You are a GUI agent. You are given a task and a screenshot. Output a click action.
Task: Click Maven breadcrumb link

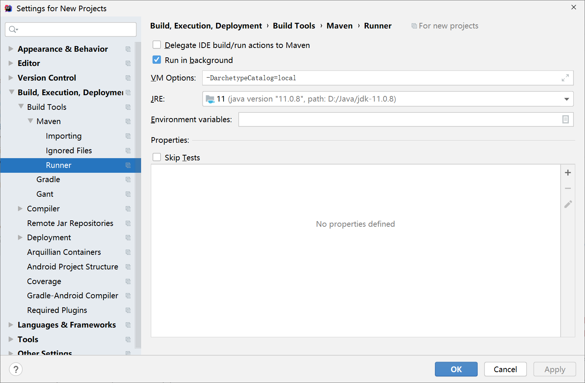340,26
